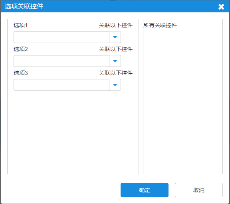The image size is (230, 204).
Task: Focus the 选项2 combo box text field
Action: (61, 61)
